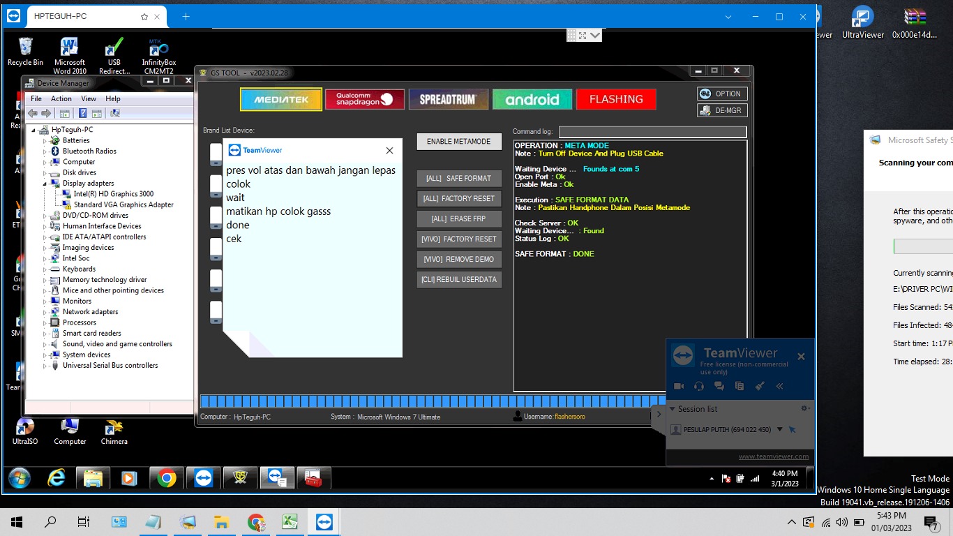Select Intel(R) HD Graphics 3000 device
This screenshot has width=953, height=536.
114,194
